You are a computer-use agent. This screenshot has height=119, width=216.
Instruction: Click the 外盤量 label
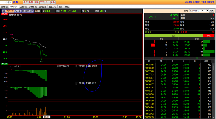pyautogui.click(x=184, y=32)
